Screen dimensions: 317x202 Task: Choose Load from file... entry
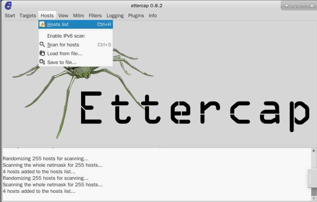point(76,53)
